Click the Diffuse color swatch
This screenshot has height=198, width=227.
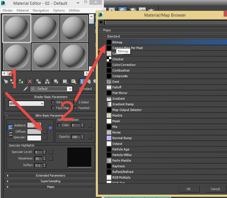tap(34, 132)
